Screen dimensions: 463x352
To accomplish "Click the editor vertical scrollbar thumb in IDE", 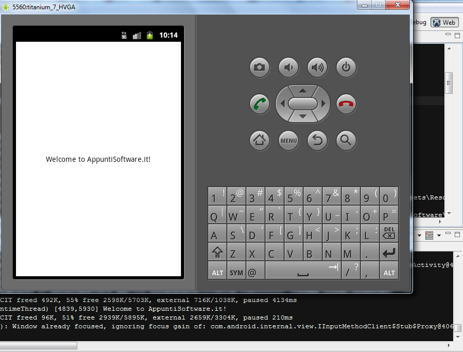I will click(x=449, y=83).
